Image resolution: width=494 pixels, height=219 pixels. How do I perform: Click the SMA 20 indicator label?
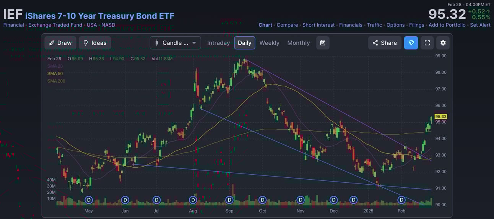(x=55, y=66)
